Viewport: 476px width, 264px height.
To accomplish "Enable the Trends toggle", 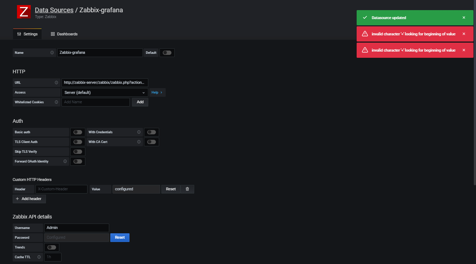I will click(x=52, y=247).
